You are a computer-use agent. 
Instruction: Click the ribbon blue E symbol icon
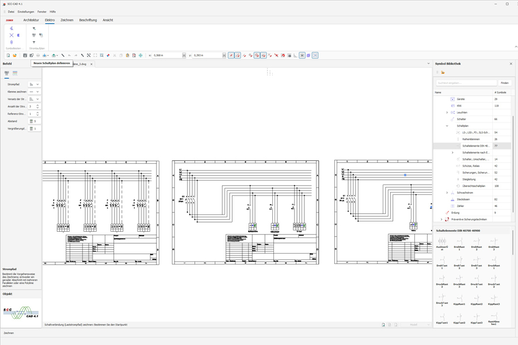[18, 35]
